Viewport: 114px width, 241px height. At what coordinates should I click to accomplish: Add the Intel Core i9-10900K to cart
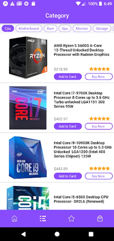tap(68, 176)
